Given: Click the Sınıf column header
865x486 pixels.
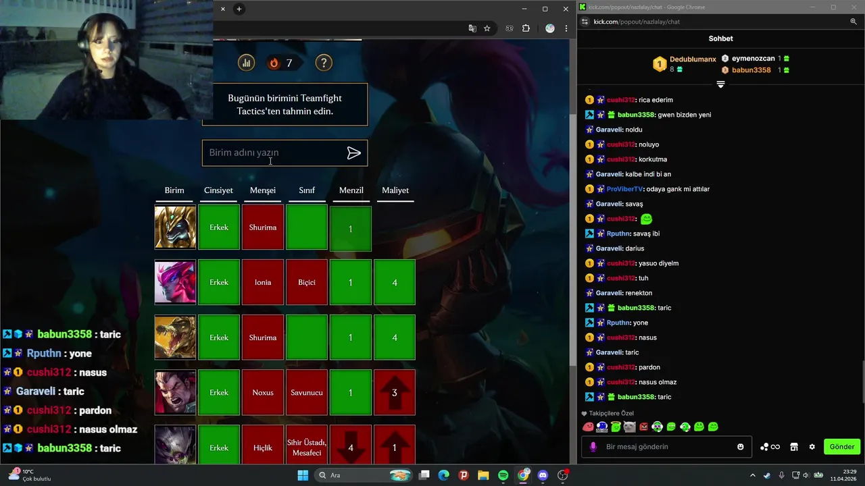Looking at the screenshot, I should click(307, 190).
